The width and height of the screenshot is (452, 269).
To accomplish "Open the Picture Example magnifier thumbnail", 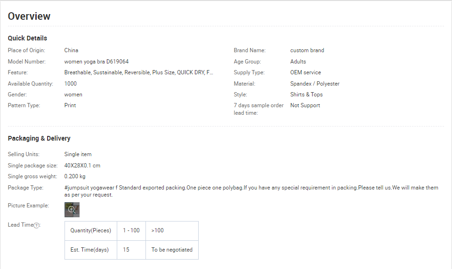I will pyautogui.click(x=72, y=210).
